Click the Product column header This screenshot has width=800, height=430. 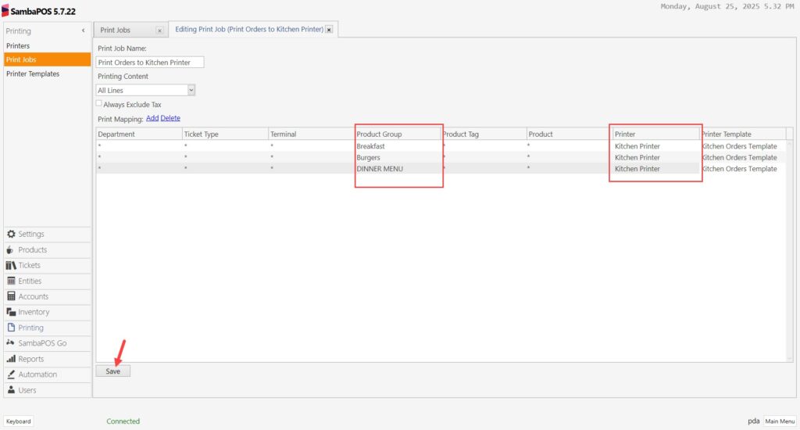(570, 134)
